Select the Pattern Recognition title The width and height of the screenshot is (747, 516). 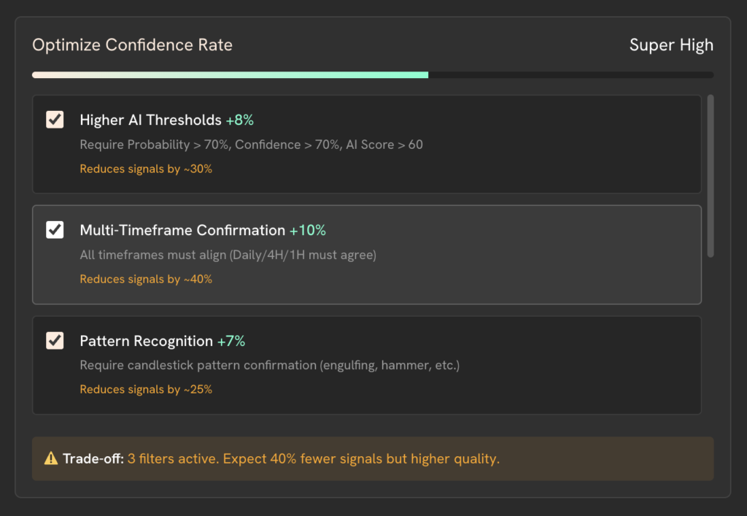[146, 341]
